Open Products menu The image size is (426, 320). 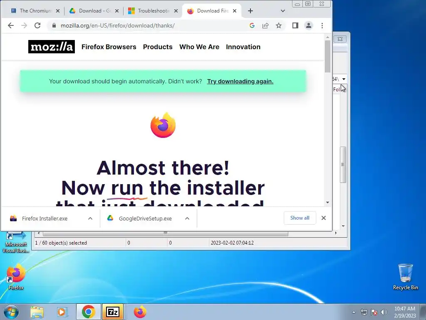point(158,47)
